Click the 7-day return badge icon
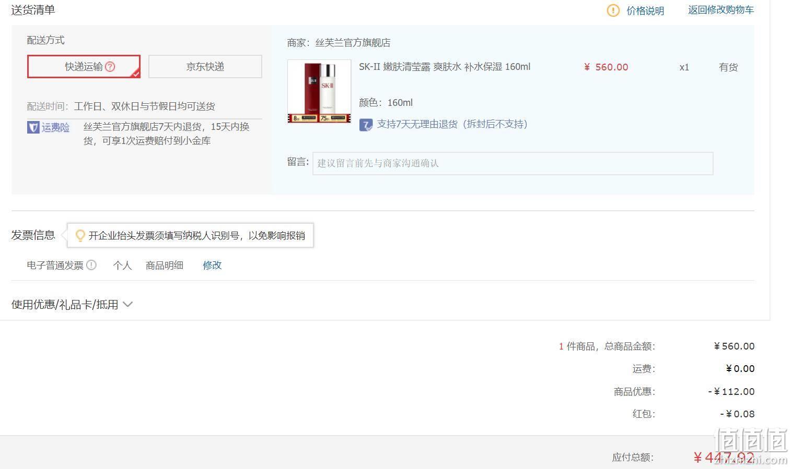 [x=366, y=125]
